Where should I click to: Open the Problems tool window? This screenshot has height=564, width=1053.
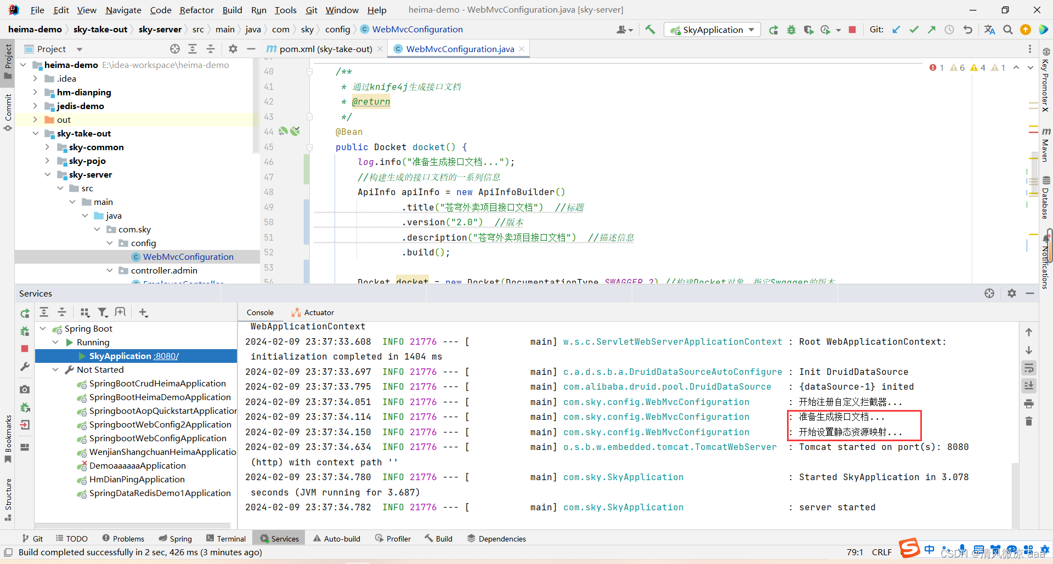pos(123,539)
